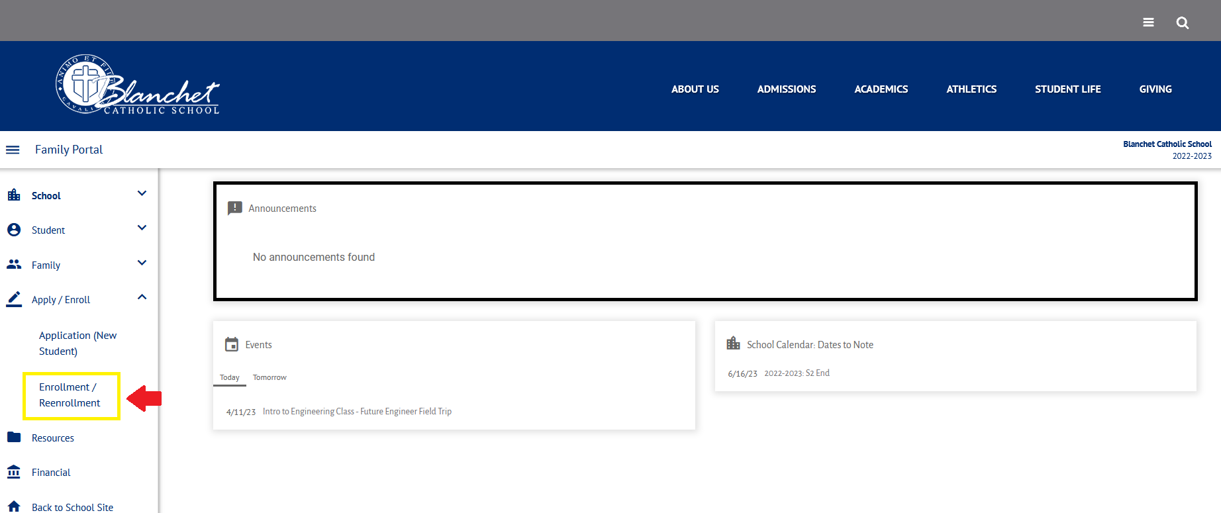Select School in the sidebar
The width and height of the screenshot is (1221, 513).
click(46, 196)
